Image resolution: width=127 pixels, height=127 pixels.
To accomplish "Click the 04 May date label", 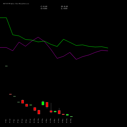I will [34, 121].
